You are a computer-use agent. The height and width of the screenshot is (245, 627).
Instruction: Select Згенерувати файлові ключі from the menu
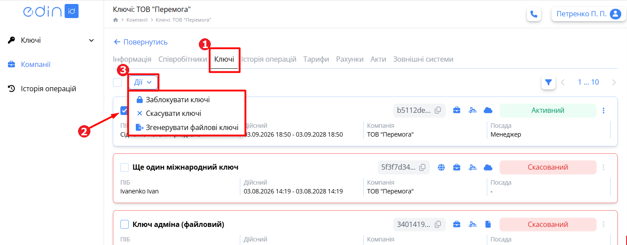(x=187, y=127)
